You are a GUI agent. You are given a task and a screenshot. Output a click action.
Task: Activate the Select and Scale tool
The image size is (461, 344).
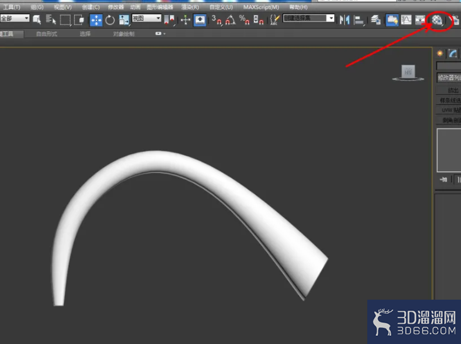click(x=124, y=20)
